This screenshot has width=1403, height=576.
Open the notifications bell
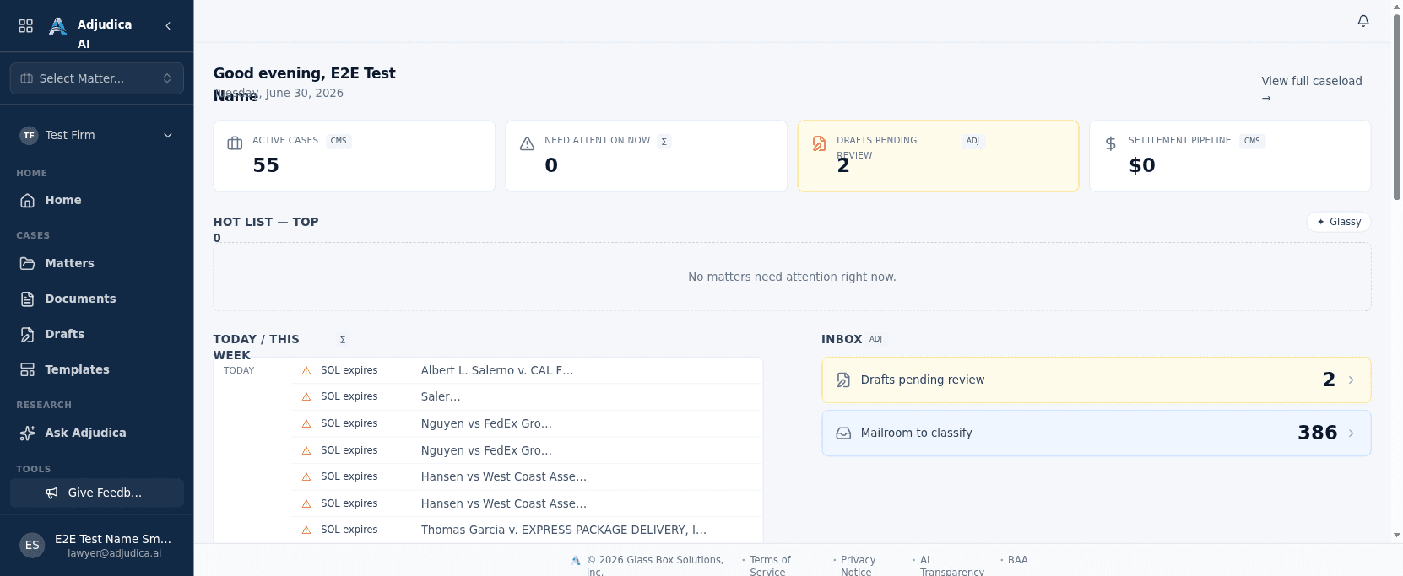click(1363, 21)
